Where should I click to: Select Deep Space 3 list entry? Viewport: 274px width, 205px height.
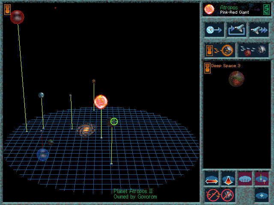[226, 66]
